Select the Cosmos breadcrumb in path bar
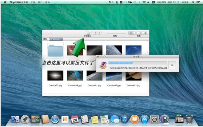Viewport: 203px width, 127px height. click(x=56, y=39)
